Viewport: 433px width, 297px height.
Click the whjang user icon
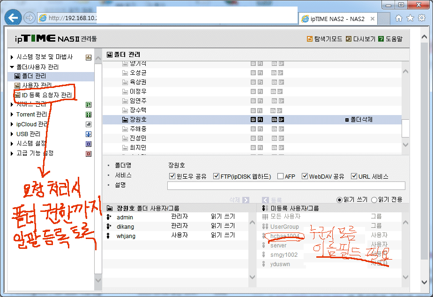click(108, 236)
